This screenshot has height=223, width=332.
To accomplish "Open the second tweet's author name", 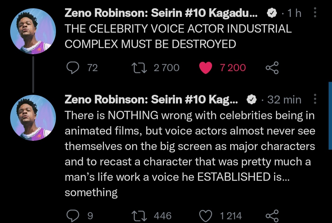I will coord(151,99).
